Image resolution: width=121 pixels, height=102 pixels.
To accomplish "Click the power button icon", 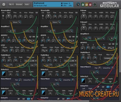I will [x=4, y=4].
